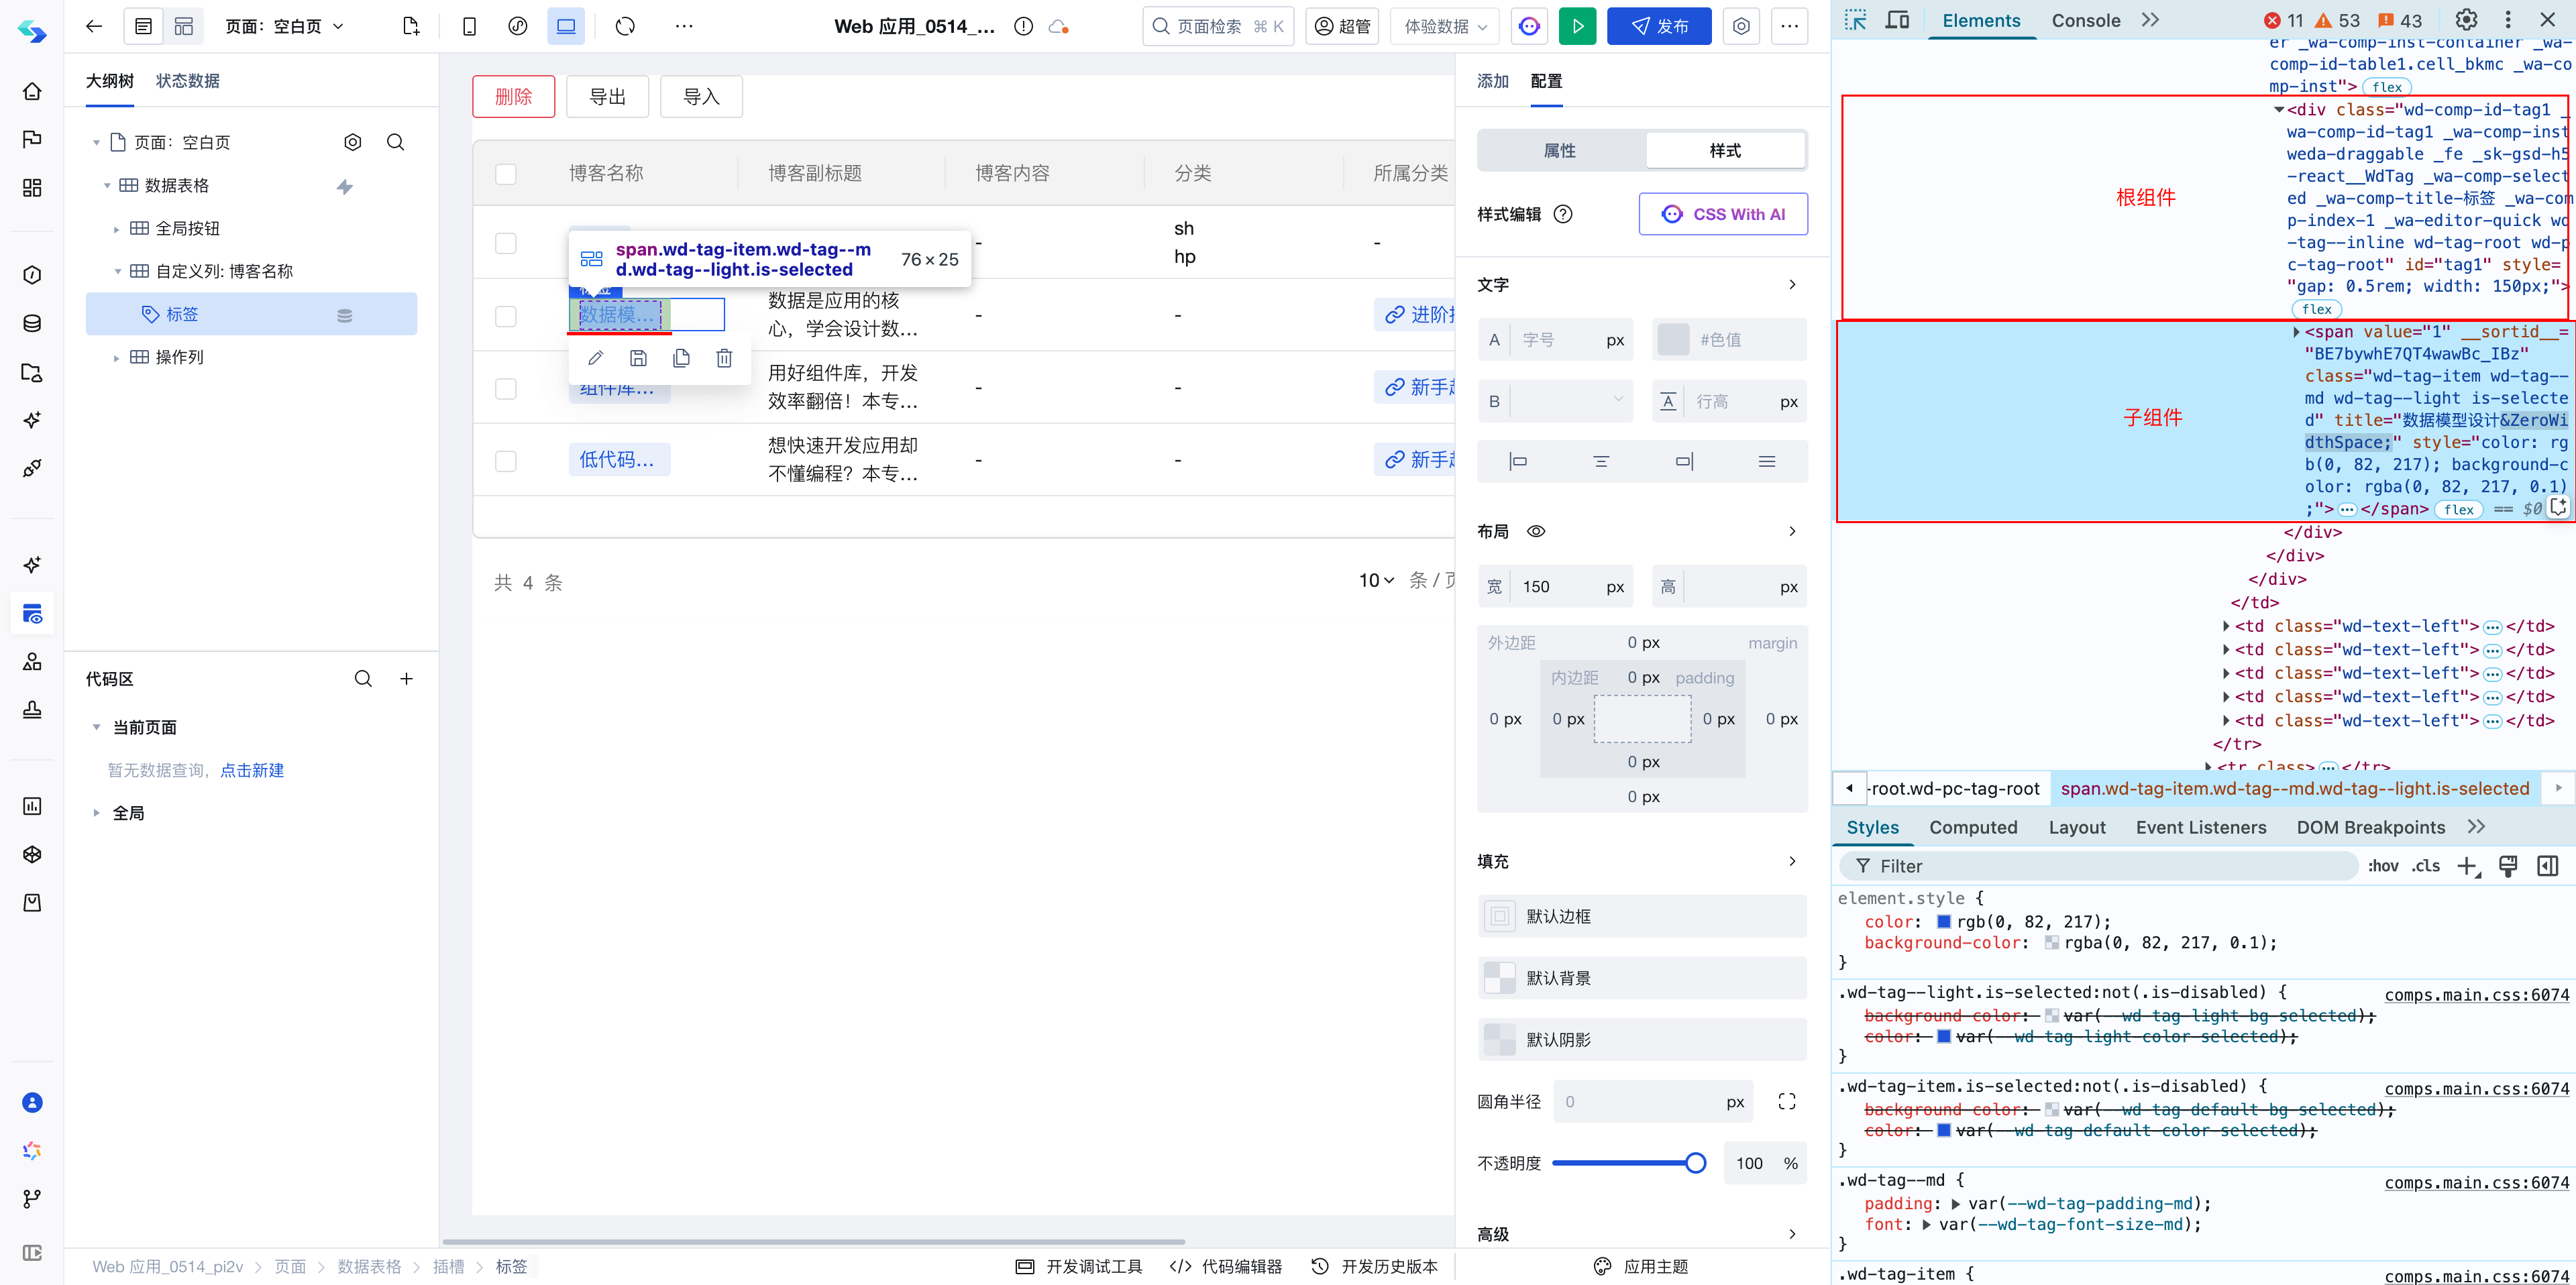This screenshot has width=2576, height=1285.
Task: Switch to 添加 tab in right panel
Action: 1492,81
